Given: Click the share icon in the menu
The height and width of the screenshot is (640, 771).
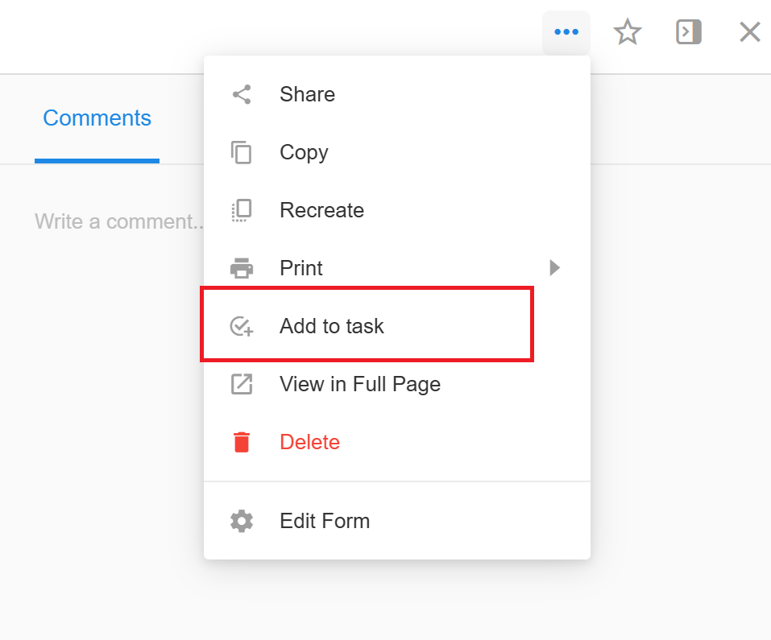Looking at the screenshot, I should coord(242,94).
